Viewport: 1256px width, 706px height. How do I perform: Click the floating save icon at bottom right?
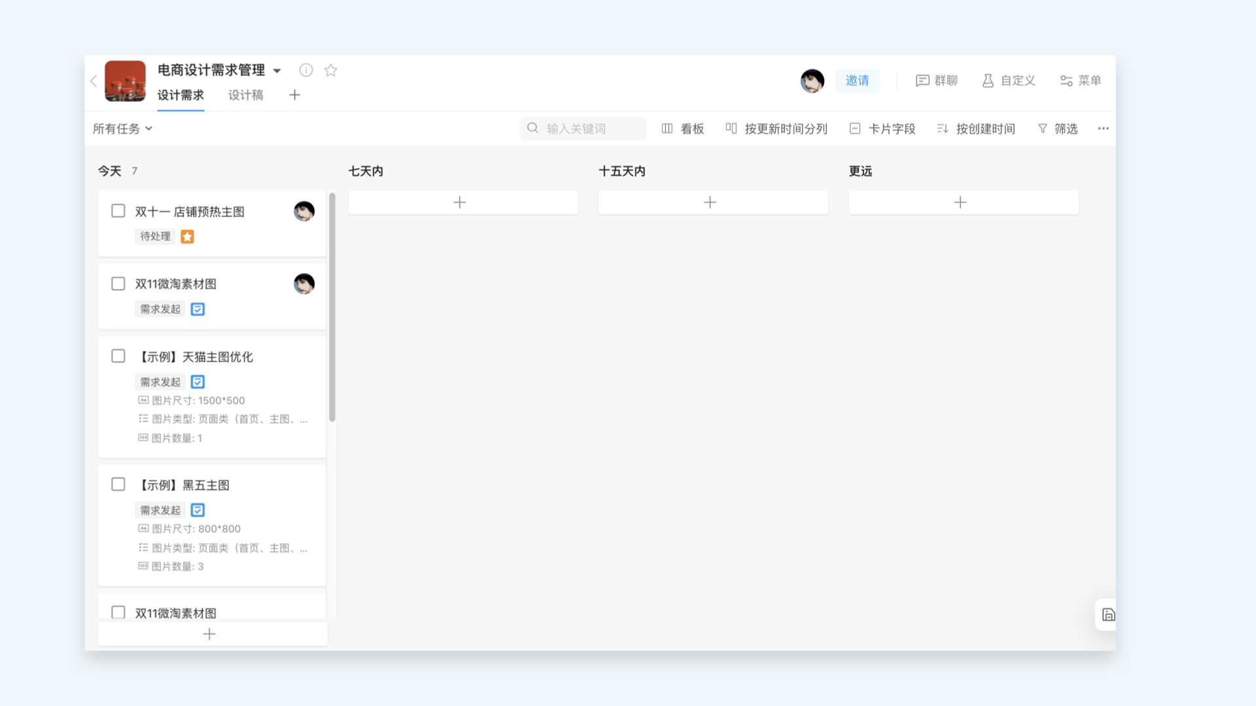tap(1108, 614)
